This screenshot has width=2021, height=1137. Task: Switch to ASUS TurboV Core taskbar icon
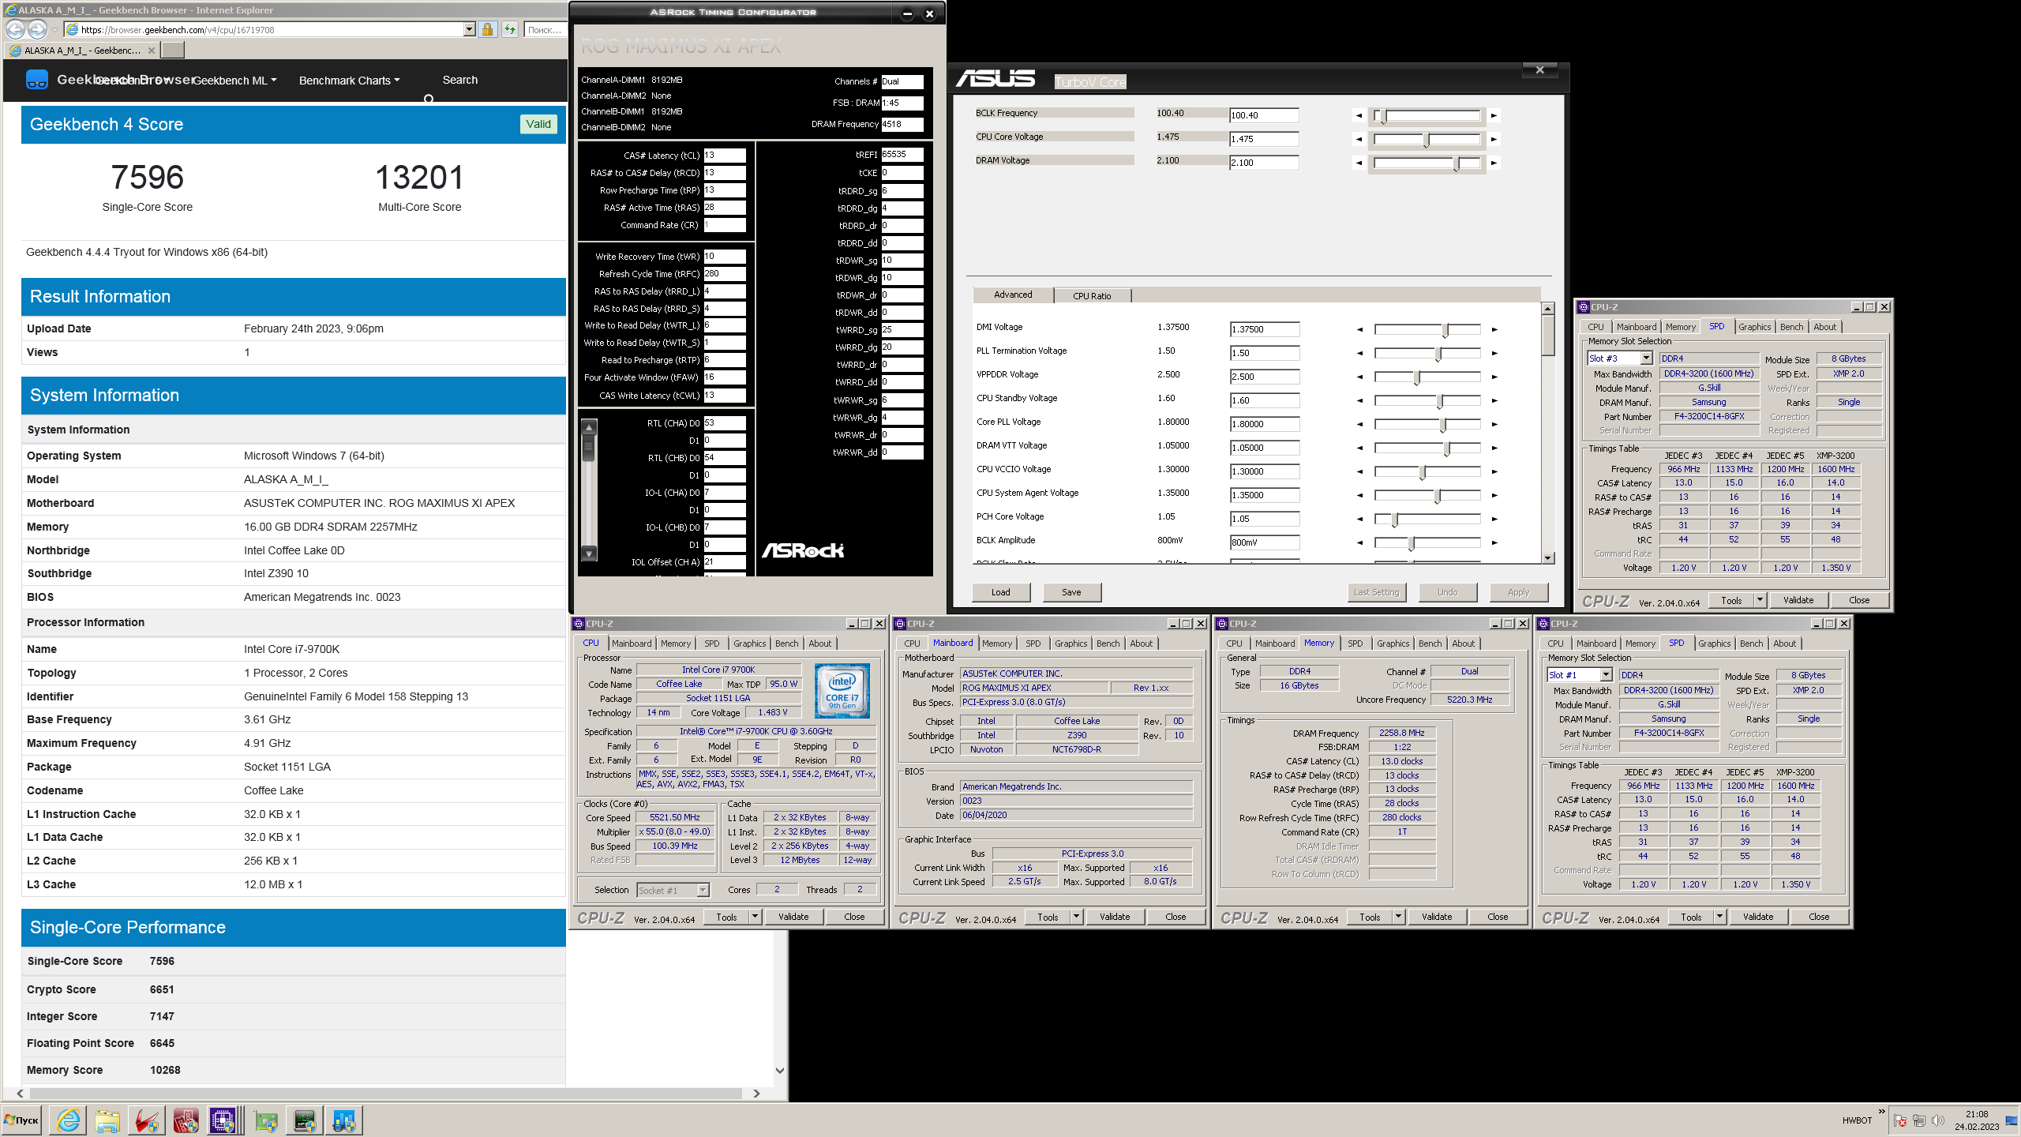(147, 1120)
